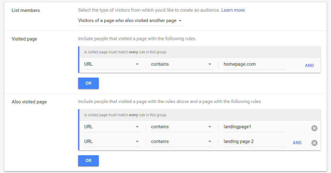331x173 pixels.
Task: Edit the landing page 2 value field
Action: point(254,141)
